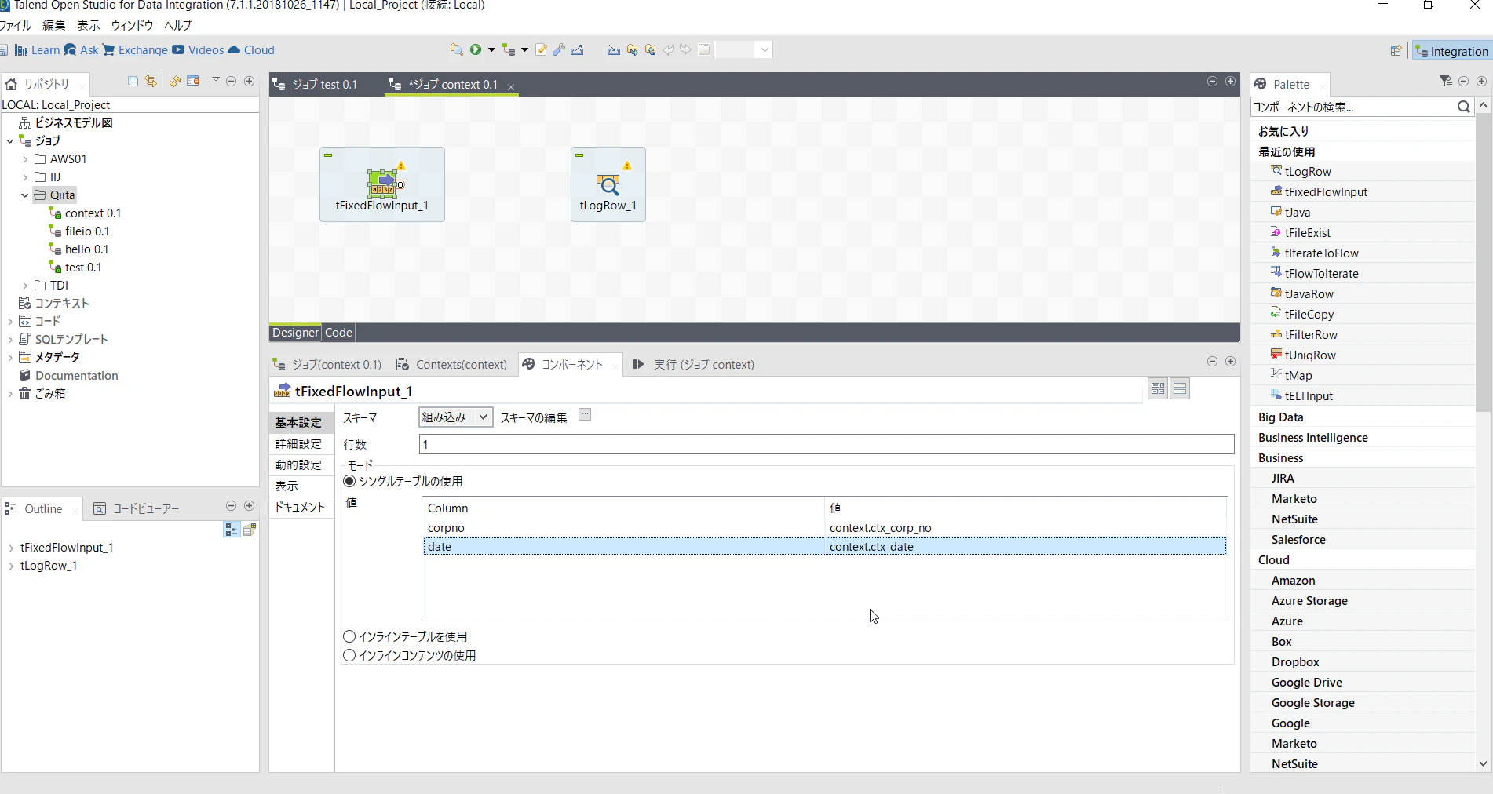The height and width of the screenshot is (794, 1493).
Task: Open the Exchange link in toolbar
Action: [143, 50]
